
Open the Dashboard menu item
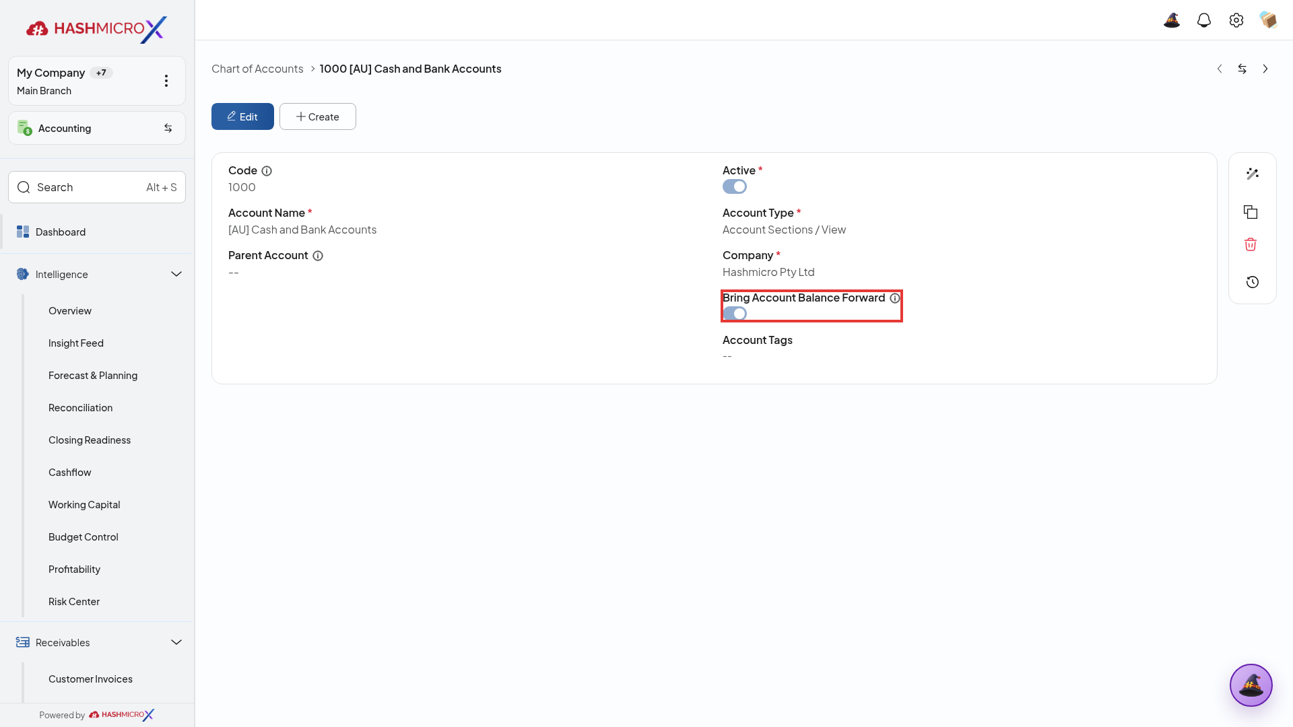(x=96, y=232)
